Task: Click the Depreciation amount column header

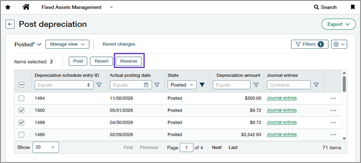Action: [238, 75]
